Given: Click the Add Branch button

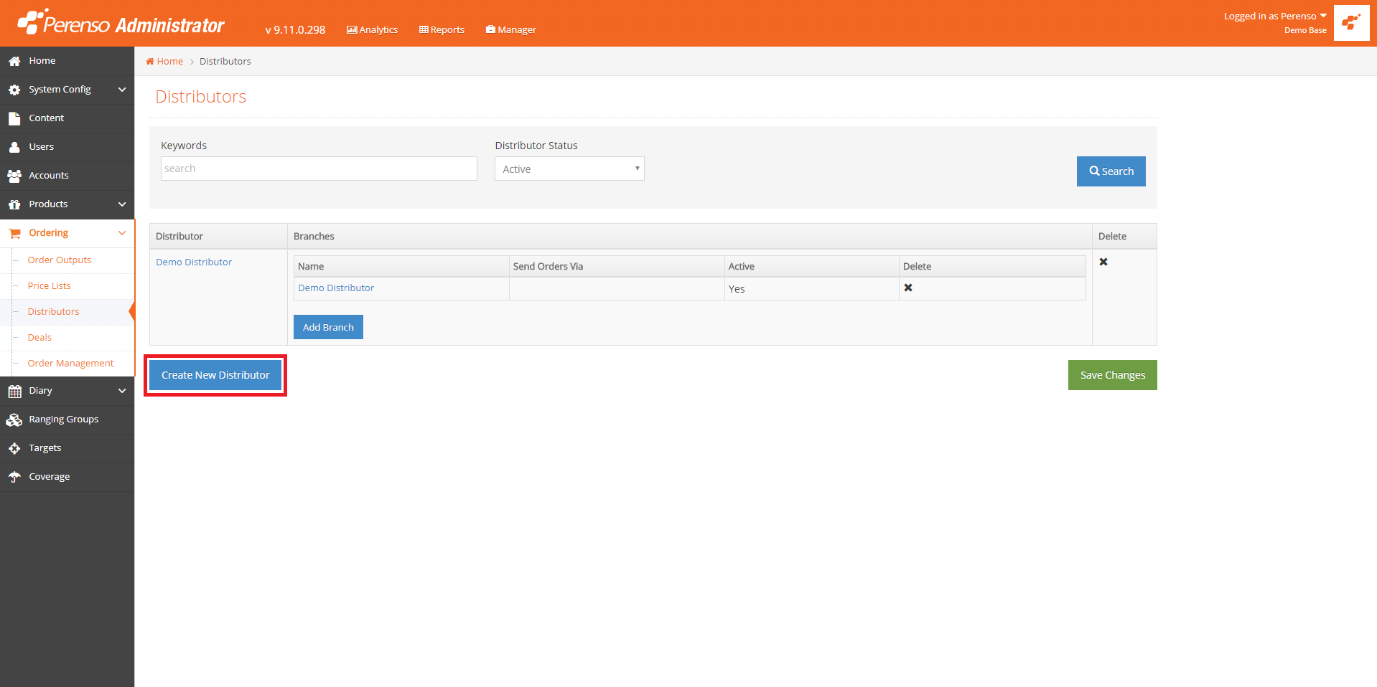Looking at the screenshot, I should [328, 327].
